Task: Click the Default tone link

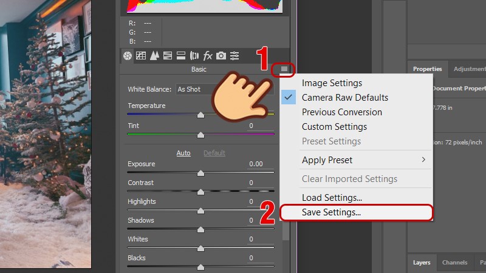Action: coord(214,153)
